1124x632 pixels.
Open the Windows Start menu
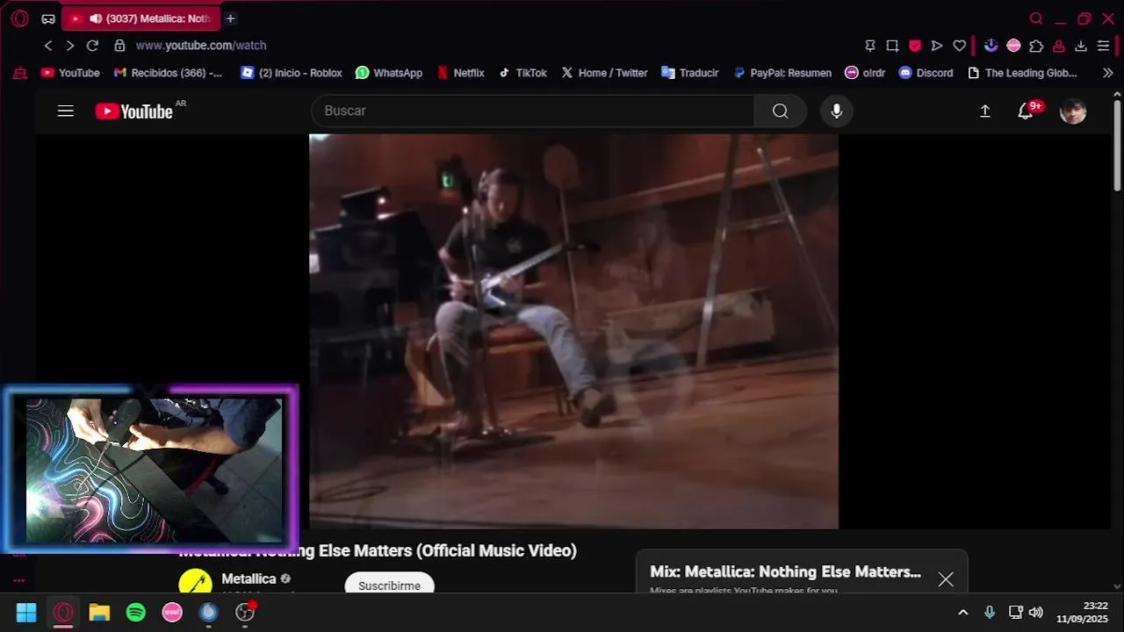click(26, 613)
